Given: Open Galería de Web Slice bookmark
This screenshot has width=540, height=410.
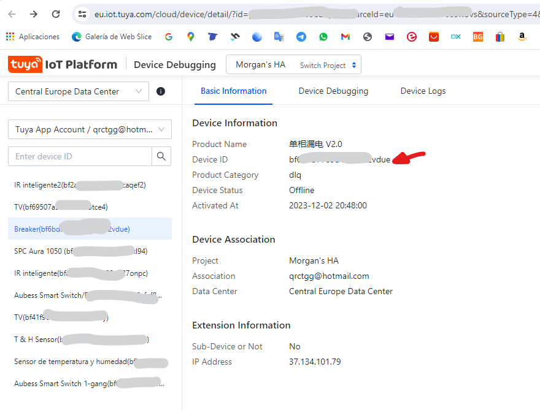Looking at the screenshot, I should tap(112, 37).
